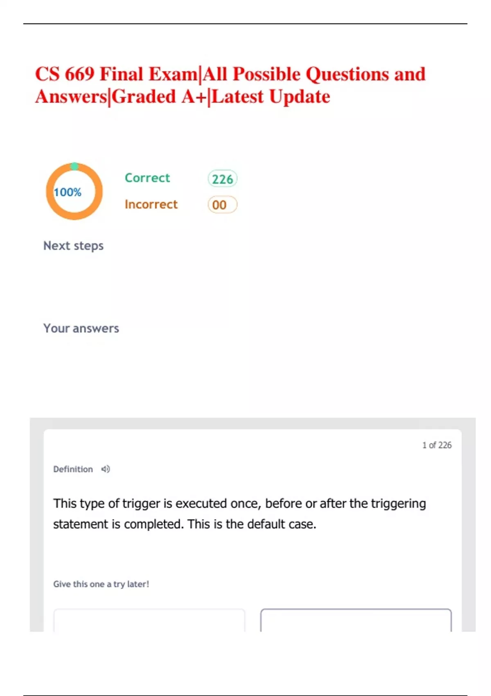The height and width of the screenshot is (696, 491).
Task: Click the green Correct label
Action: pos(147,178)
